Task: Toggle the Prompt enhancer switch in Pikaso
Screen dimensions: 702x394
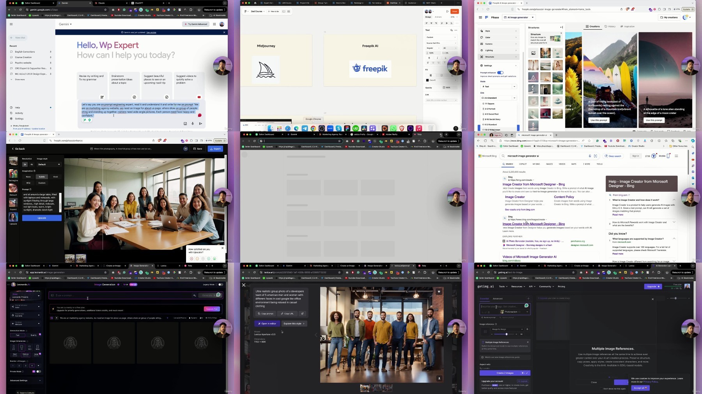Action: (x=500, y=72)
